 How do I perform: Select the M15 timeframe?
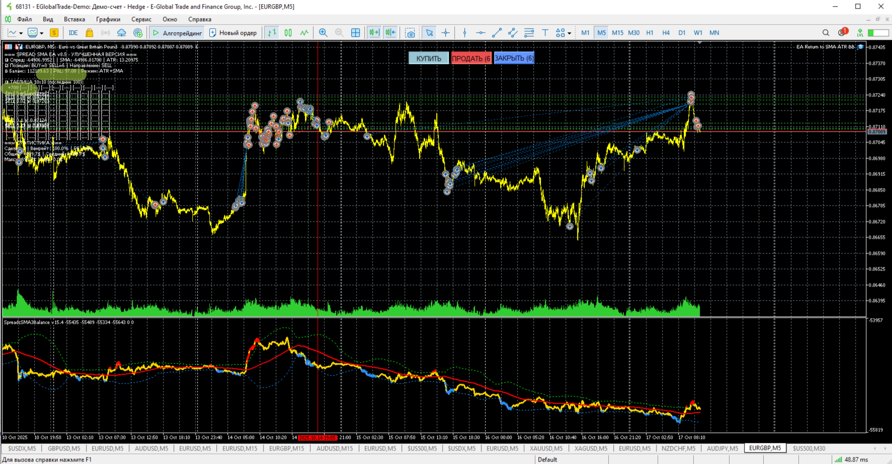pos(617,33)
